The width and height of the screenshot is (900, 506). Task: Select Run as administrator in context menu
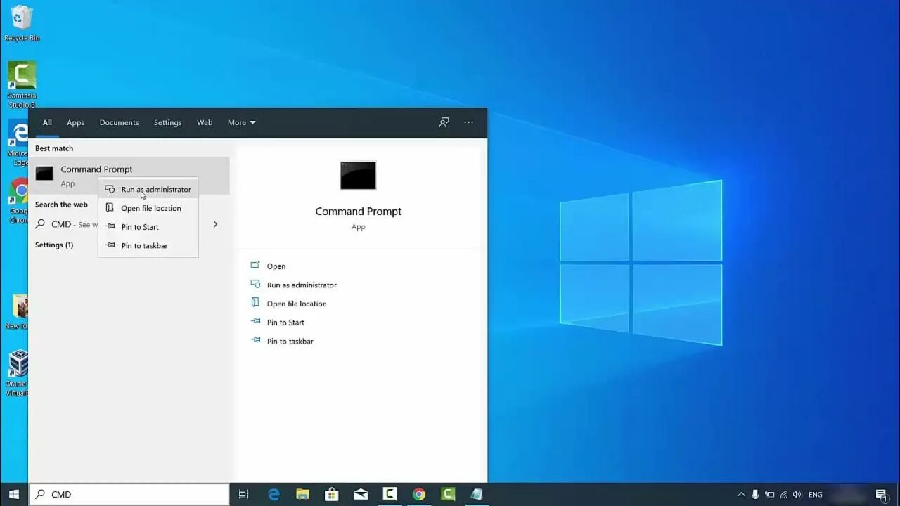tap(148, 189)
